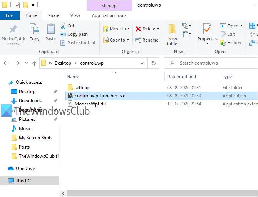Rename the selected file
Image resolution: width=258 pixels, height=197 pixels.
147,40
